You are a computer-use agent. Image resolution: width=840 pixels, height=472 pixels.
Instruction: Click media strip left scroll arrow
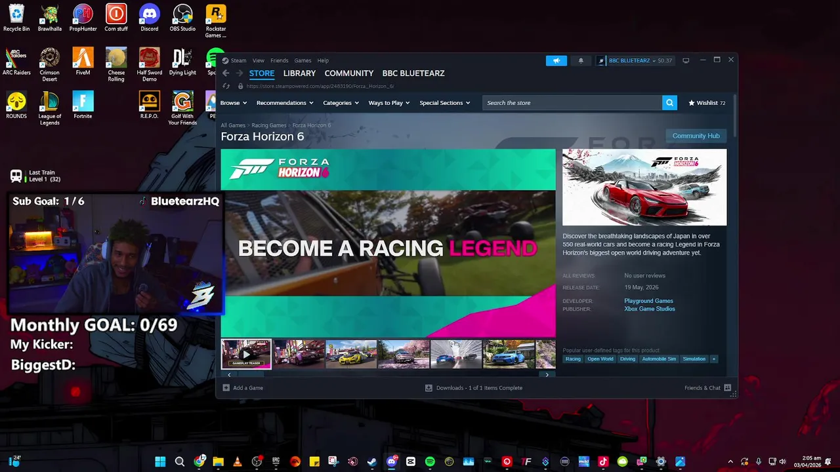pyautogui.click(x=229, y=374)
